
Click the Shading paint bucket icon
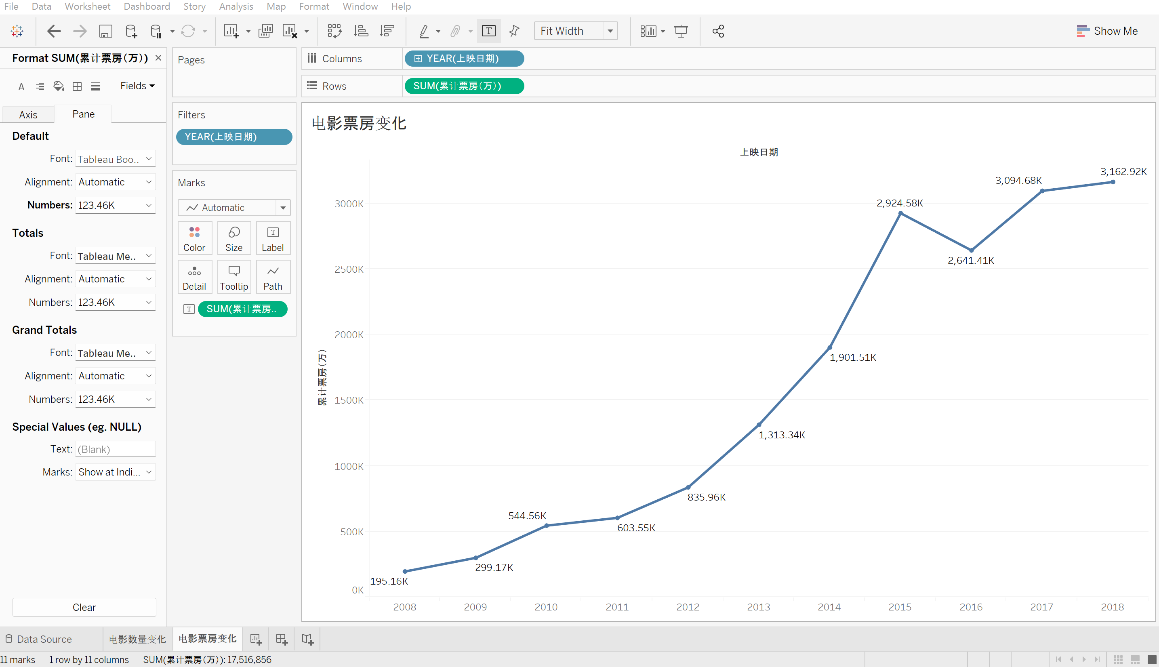(58, 86)
